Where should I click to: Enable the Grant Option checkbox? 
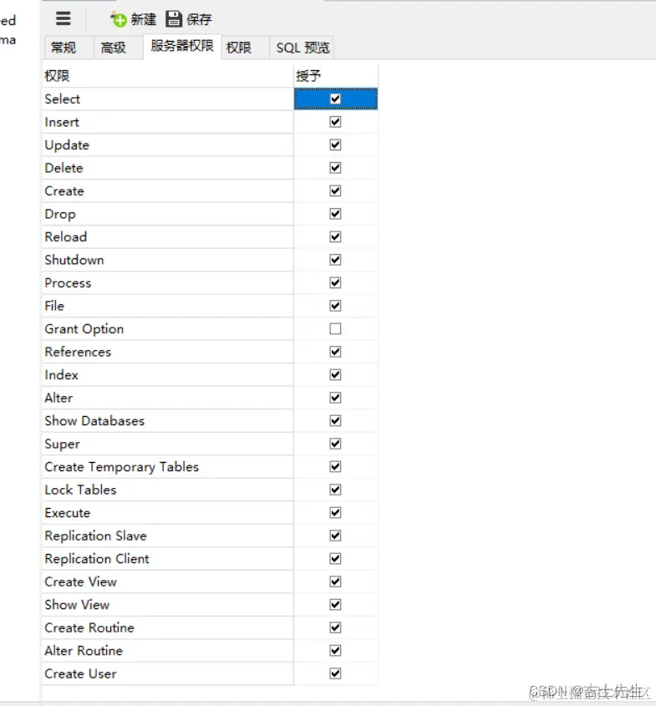point(335,328)
